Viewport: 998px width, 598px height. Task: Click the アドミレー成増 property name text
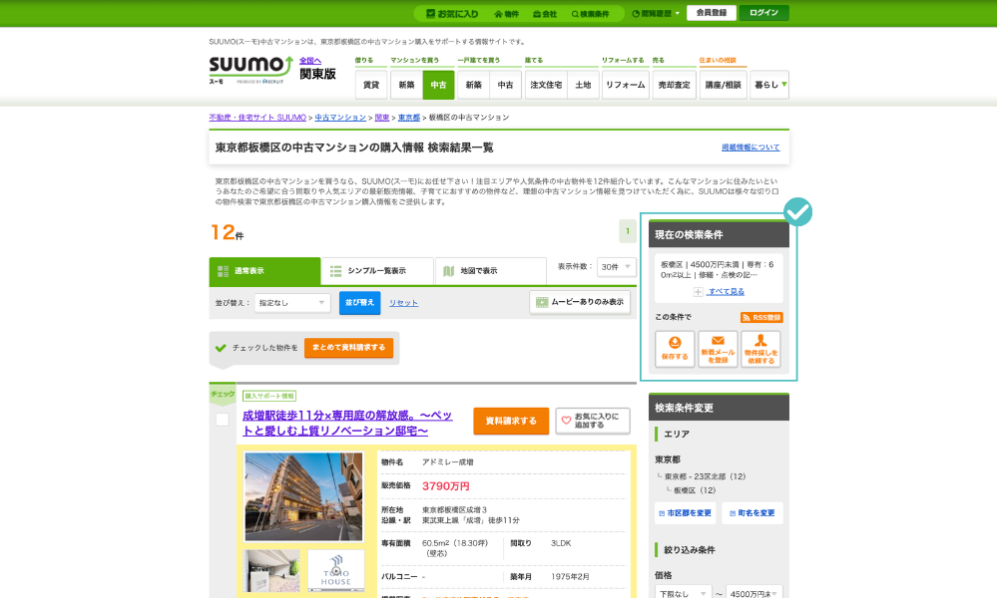[447, 462]
